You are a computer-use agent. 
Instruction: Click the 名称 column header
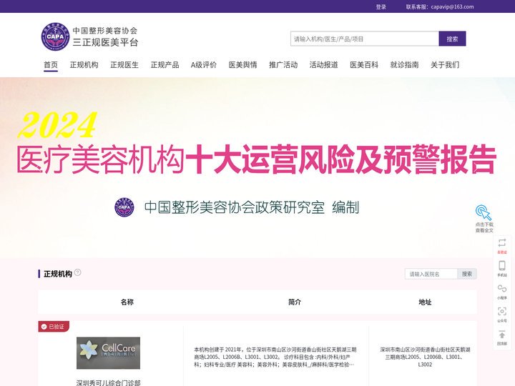coord(127,302)
